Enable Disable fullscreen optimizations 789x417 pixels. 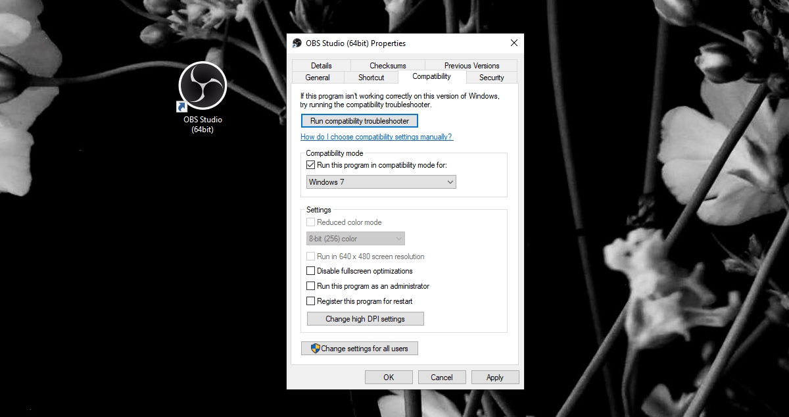tap(310, 271)
